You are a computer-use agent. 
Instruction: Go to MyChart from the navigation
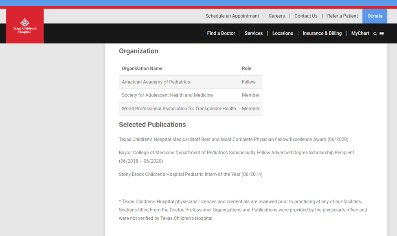tap(360, 33)
